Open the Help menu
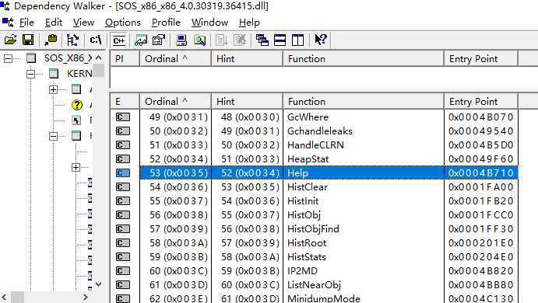538x303 pixels. [x=249, y=23]
